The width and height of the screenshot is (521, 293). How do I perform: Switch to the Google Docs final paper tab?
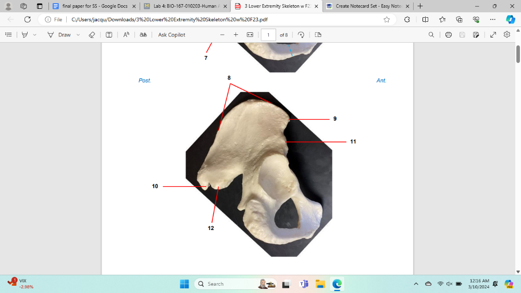point(94,6)
